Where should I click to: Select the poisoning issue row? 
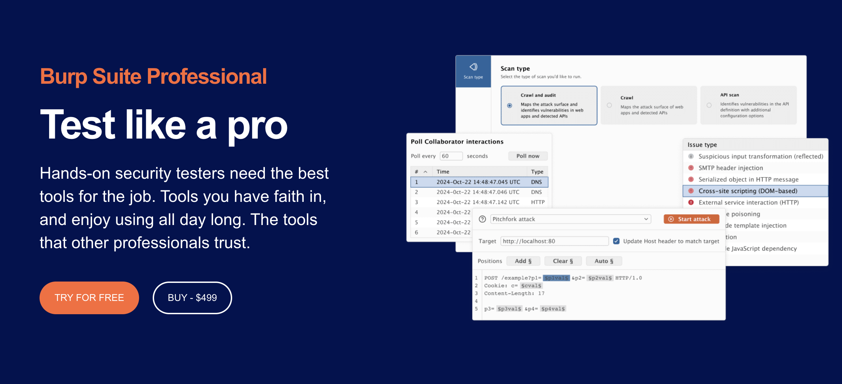click(x=777, y=214)
